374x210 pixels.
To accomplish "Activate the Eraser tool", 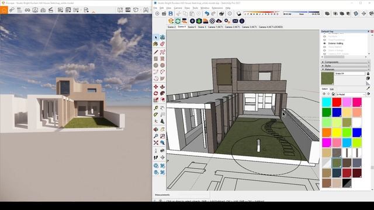I will click(162, 44).
